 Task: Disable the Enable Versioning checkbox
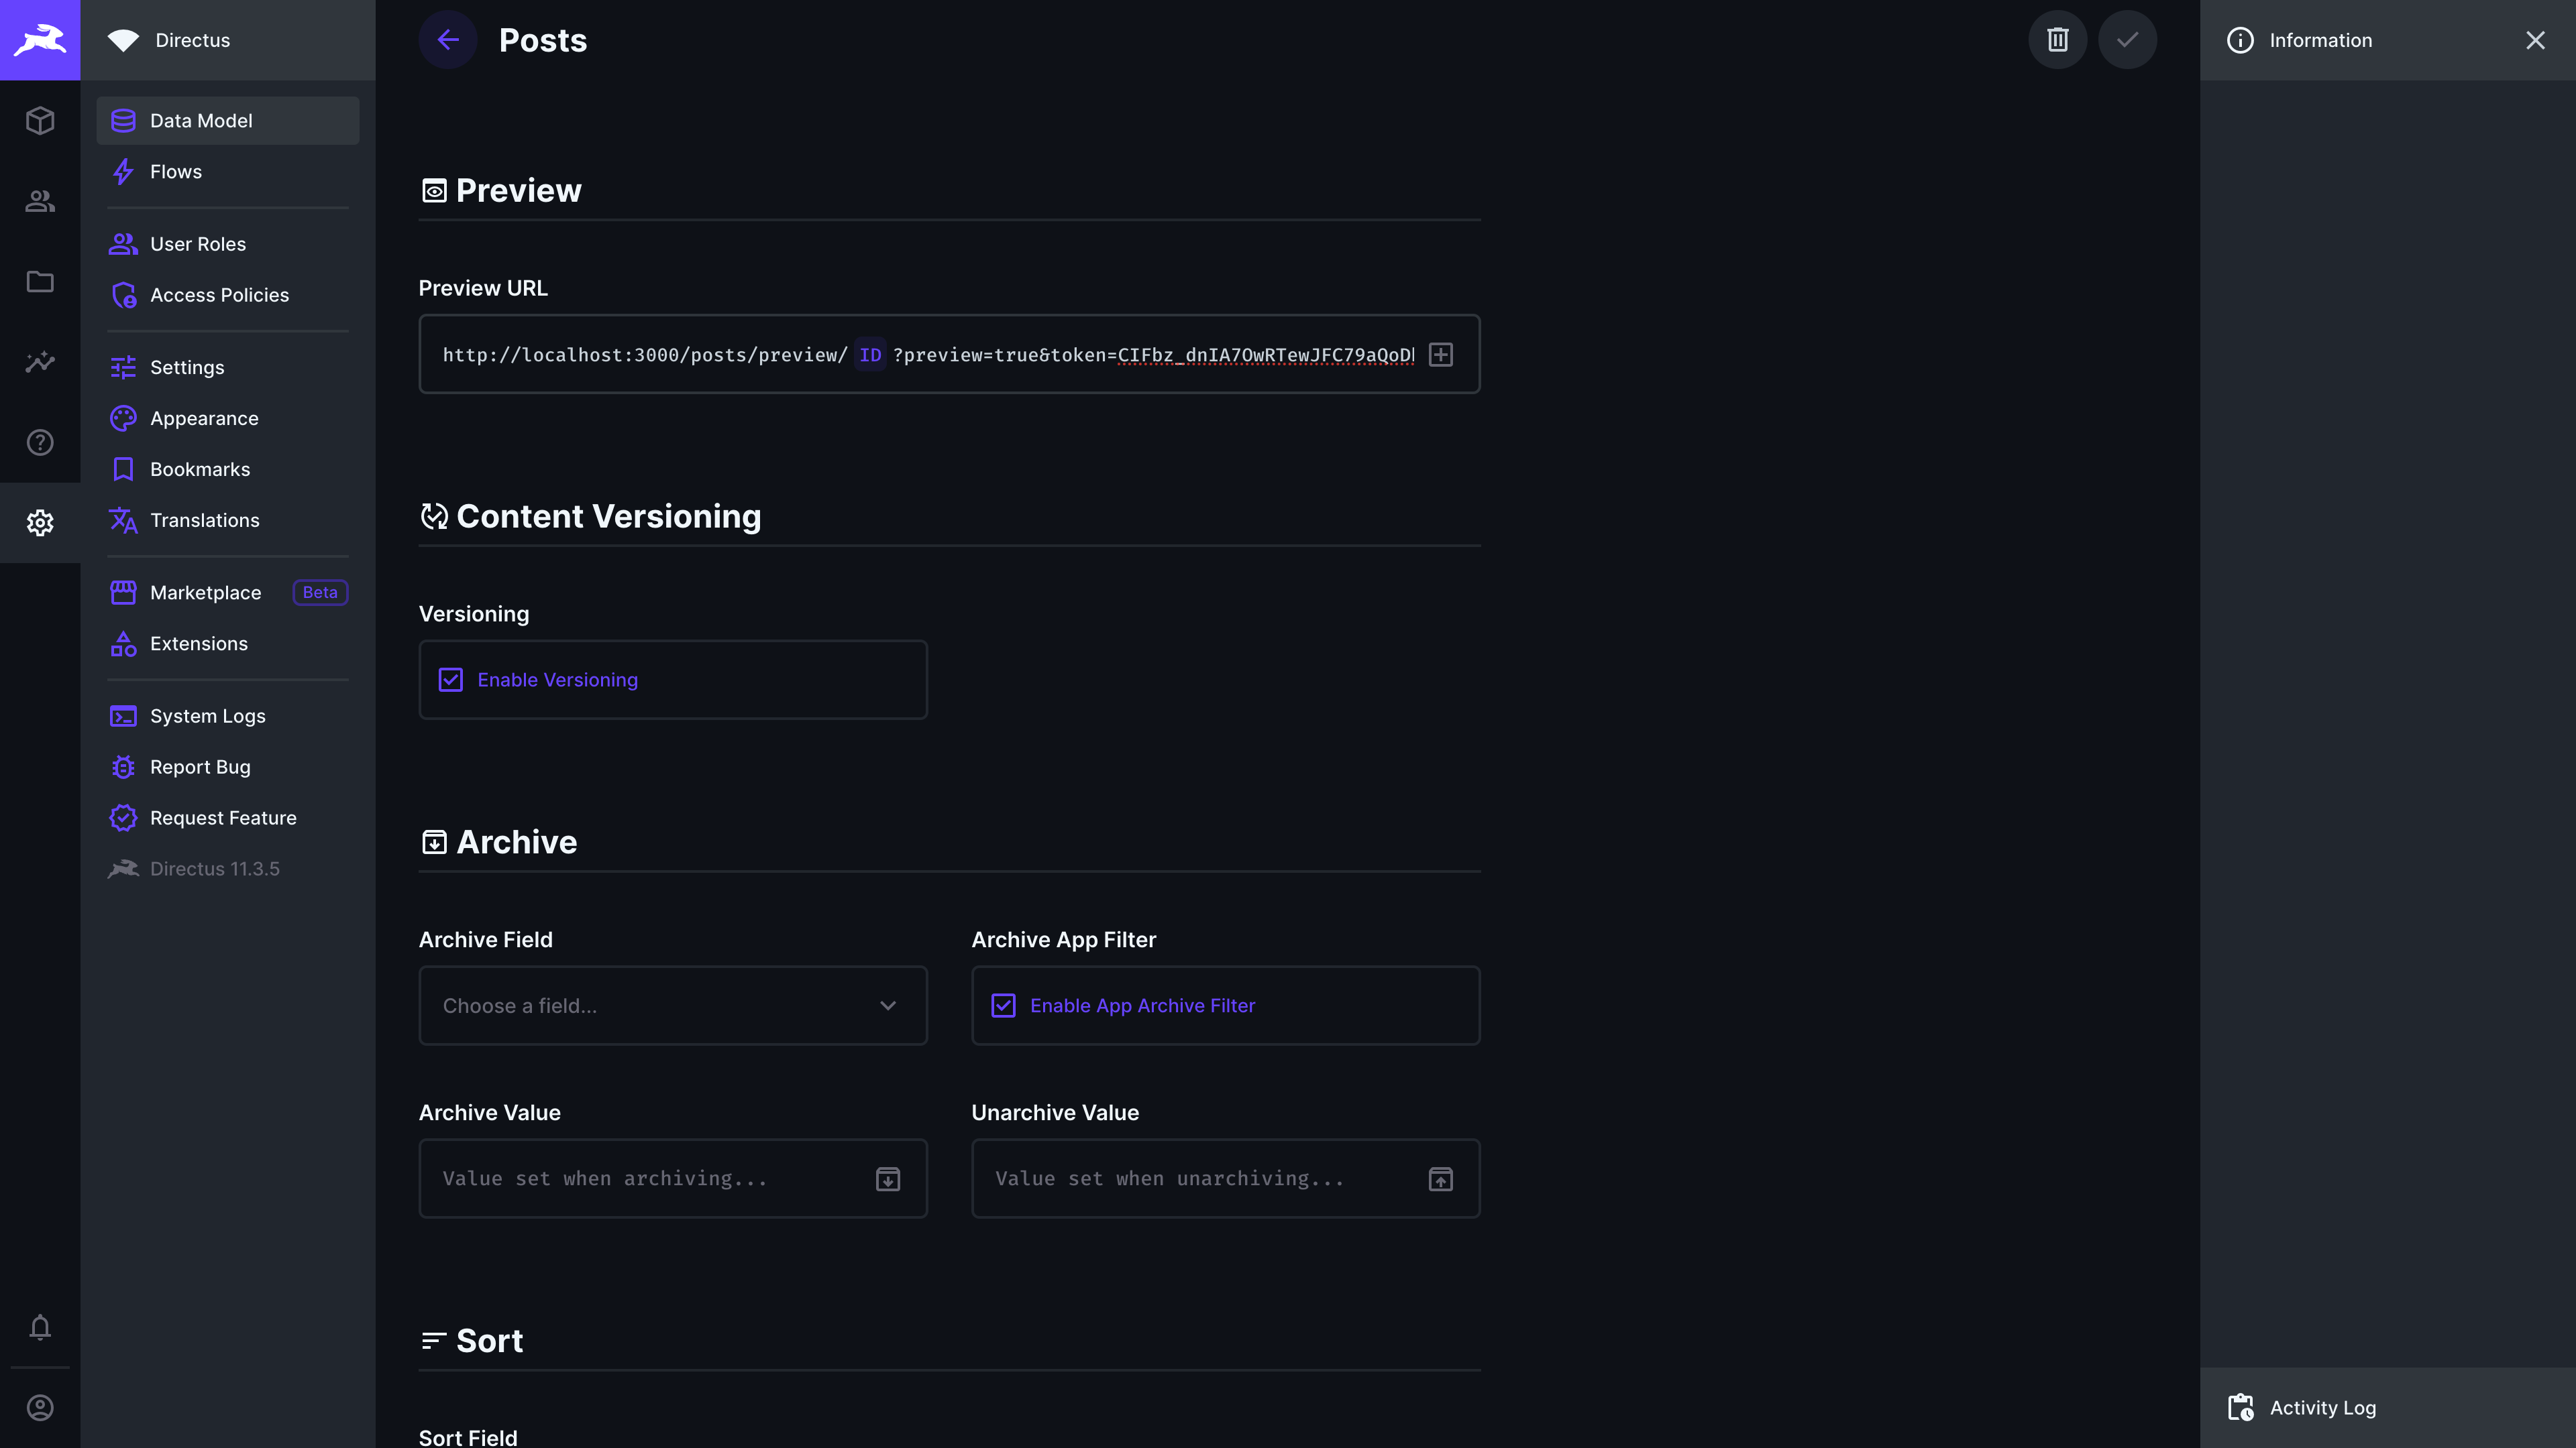pos(451,680)
